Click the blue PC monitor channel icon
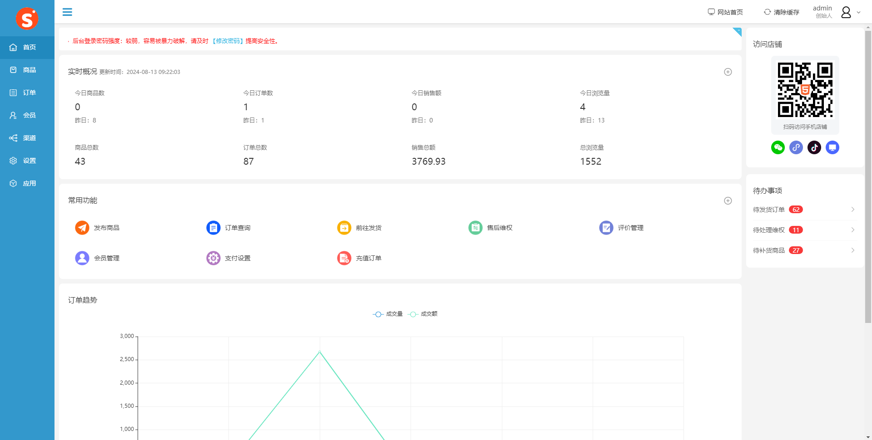 click(x=832, y=147)
